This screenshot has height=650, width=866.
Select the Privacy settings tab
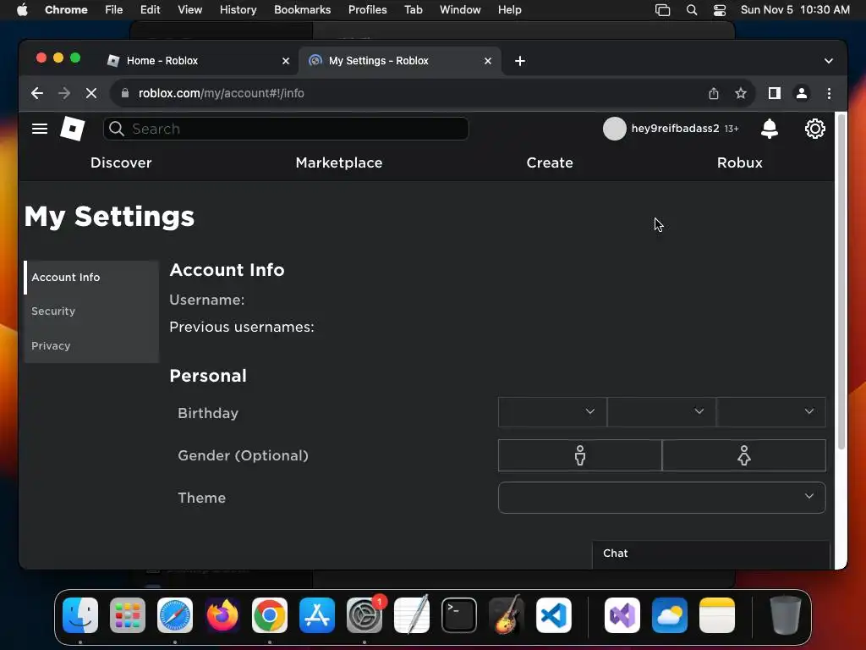(x=91, y=345)
